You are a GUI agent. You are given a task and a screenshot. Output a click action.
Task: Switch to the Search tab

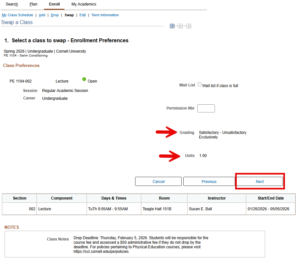[12, 4]
